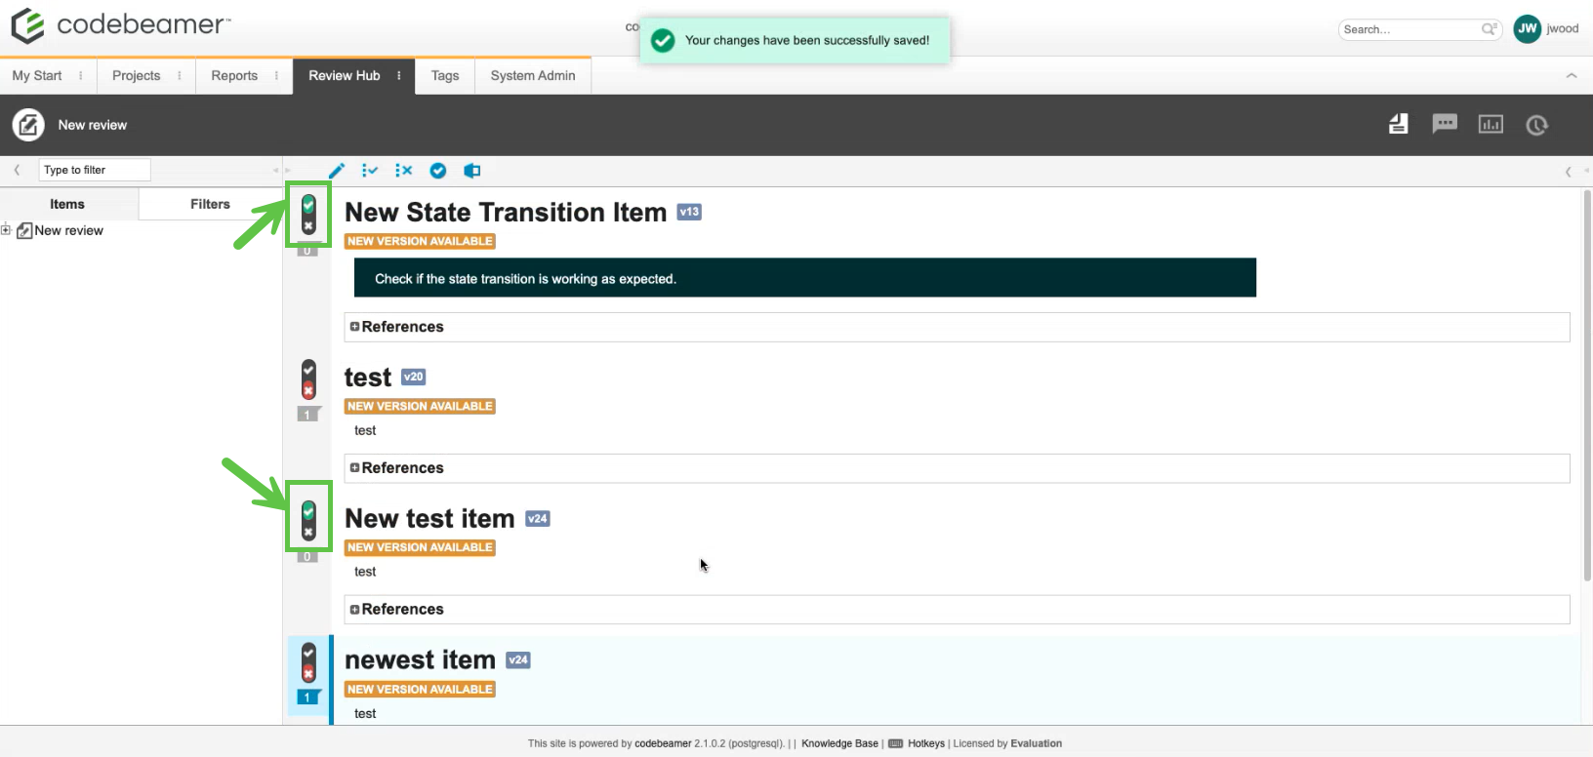Click the pencil edit icon in the review toolbar
Image resolution: width=1593 pixels, height=757 pixels.
point(337,171)
